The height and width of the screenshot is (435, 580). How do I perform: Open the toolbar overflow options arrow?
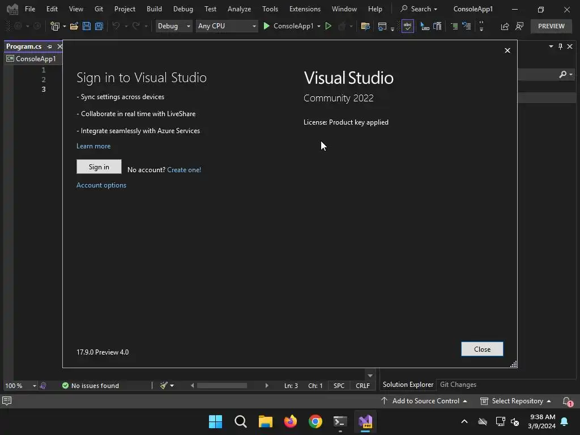point(481,26)
